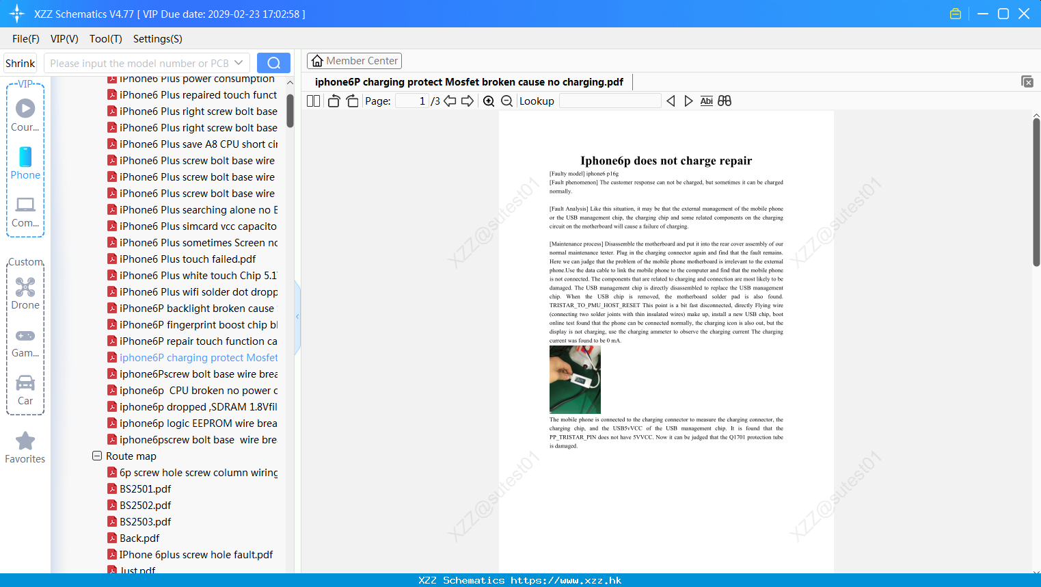Zoom out of the PDF

(x=507, y=101)
